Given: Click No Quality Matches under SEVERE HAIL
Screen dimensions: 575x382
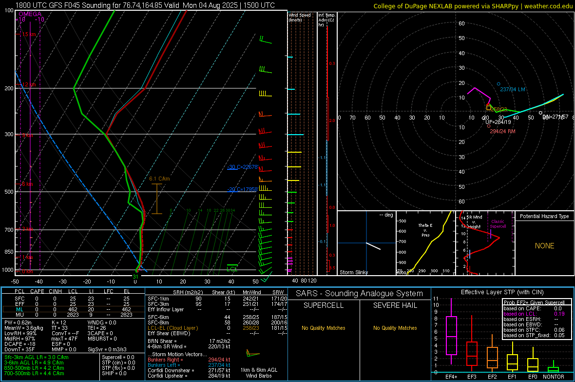Looking at the screenshot, I should click(395, 328).
